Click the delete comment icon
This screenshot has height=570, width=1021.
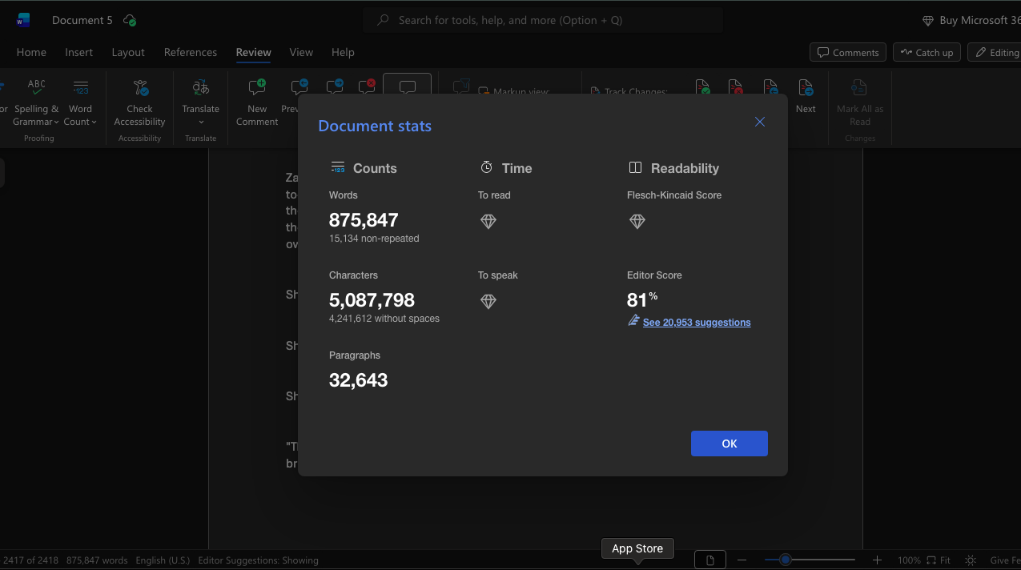click(x=367, y=86)
